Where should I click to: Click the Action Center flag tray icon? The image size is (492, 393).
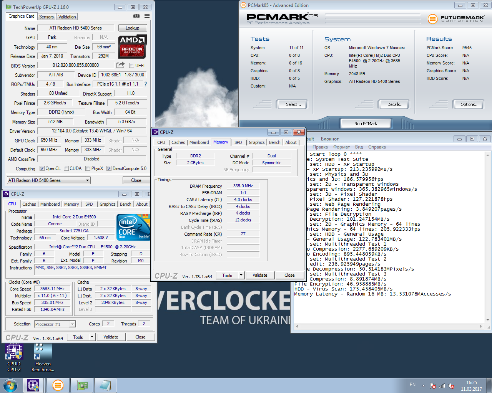click(x=433, y=385)
